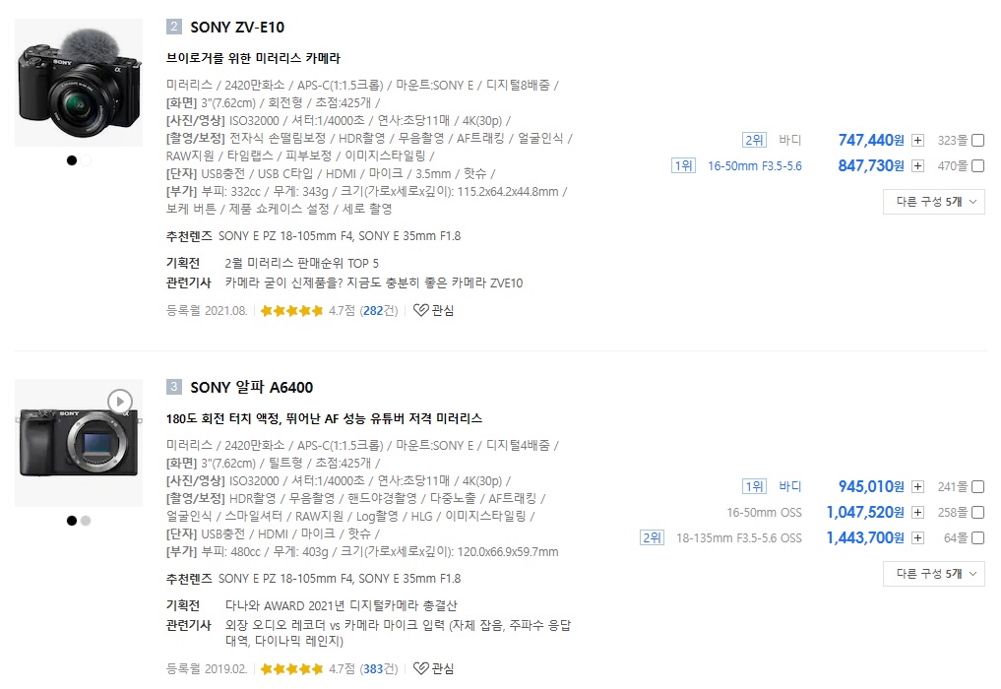Select the 18-135mm F3.5-5.6 OSS option
Viewport: 1001px width, 689px height.
pyautogui.click(x=738, y=538)
